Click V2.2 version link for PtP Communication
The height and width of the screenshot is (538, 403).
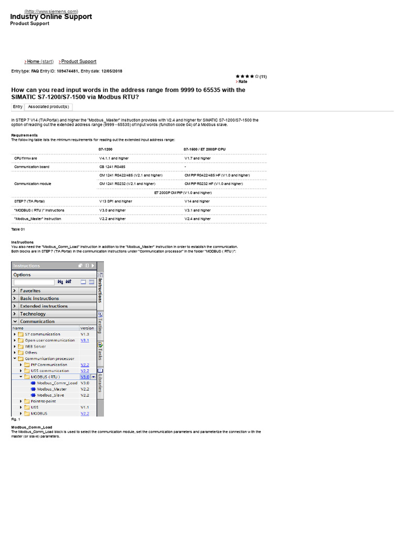(84, 365)
